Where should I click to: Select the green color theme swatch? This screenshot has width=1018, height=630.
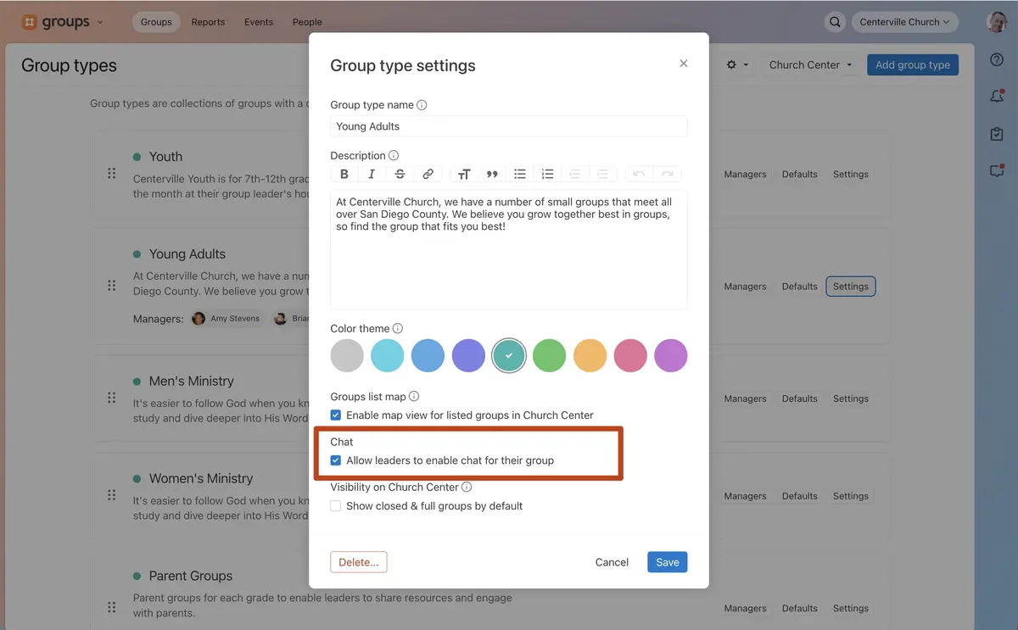[x=550, y=356]
